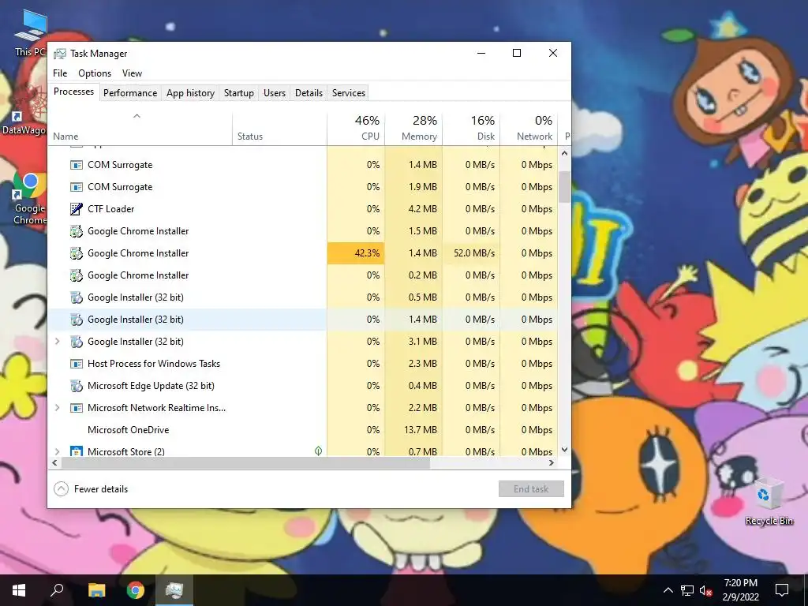Select the Google Chrome Installer 1.5 MB row
This screenshot has width=808, height=606.
[x=303, y=231]
